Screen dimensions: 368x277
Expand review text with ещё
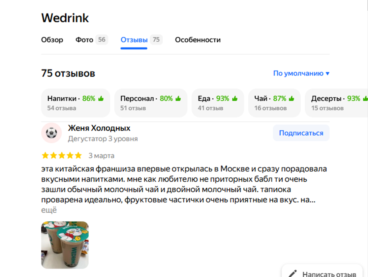[49, 210]
